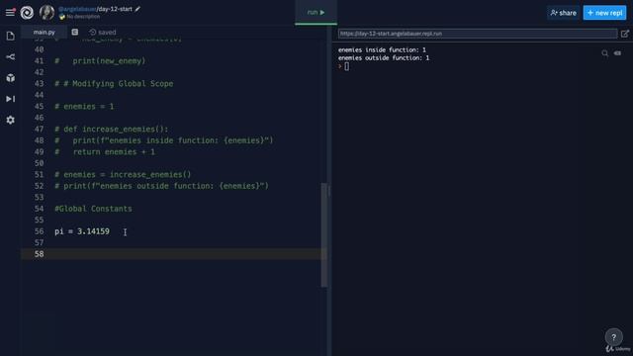Create a new repl
633x356 pixels.
click(604, 13)
